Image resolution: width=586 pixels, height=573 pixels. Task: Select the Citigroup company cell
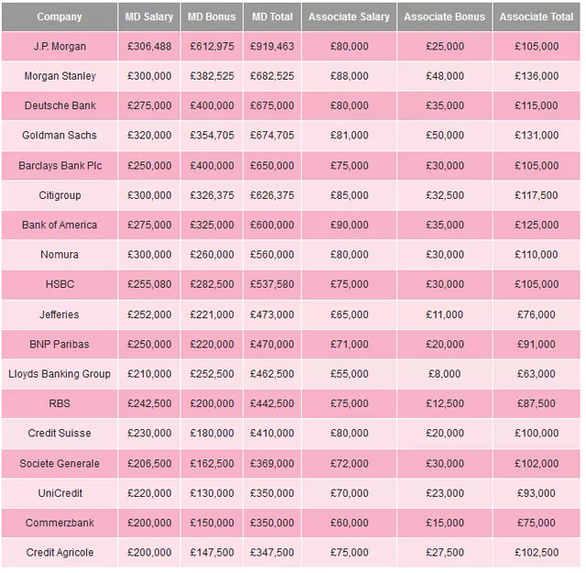60,195
